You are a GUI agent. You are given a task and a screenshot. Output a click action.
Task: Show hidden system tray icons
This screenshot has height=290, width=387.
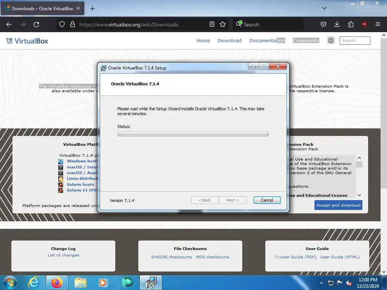point(321,283)
